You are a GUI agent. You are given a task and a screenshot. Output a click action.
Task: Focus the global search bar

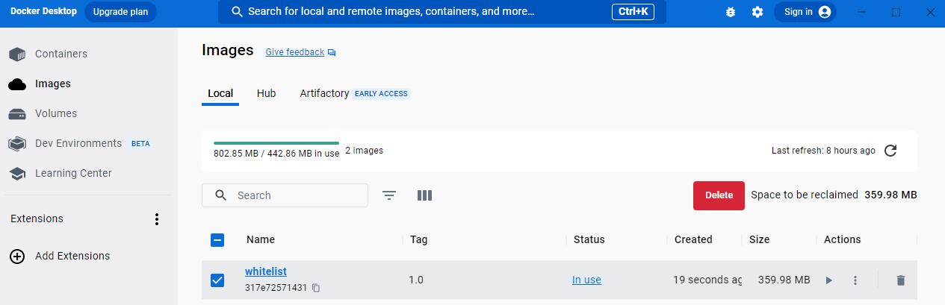click(x=441, y=12)
